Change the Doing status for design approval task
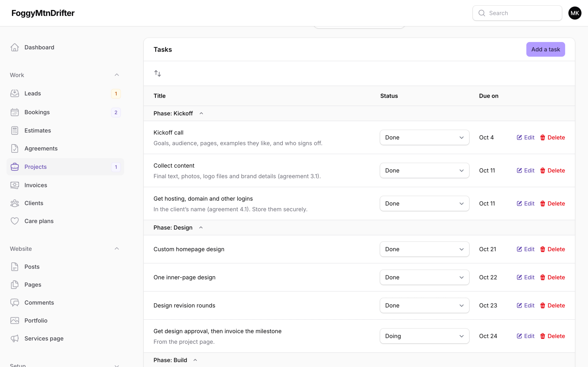Screen dimensions: 588x367 pos(425,336)
